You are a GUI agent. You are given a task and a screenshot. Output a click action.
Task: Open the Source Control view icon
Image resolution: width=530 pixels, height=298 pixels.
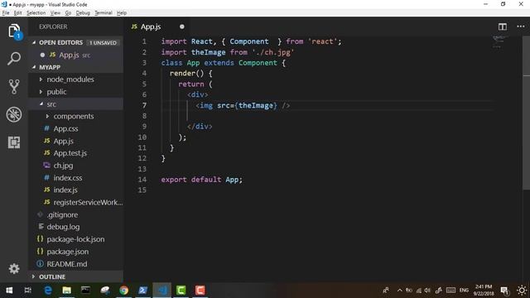pyautogui.click(x=14, y=86)
